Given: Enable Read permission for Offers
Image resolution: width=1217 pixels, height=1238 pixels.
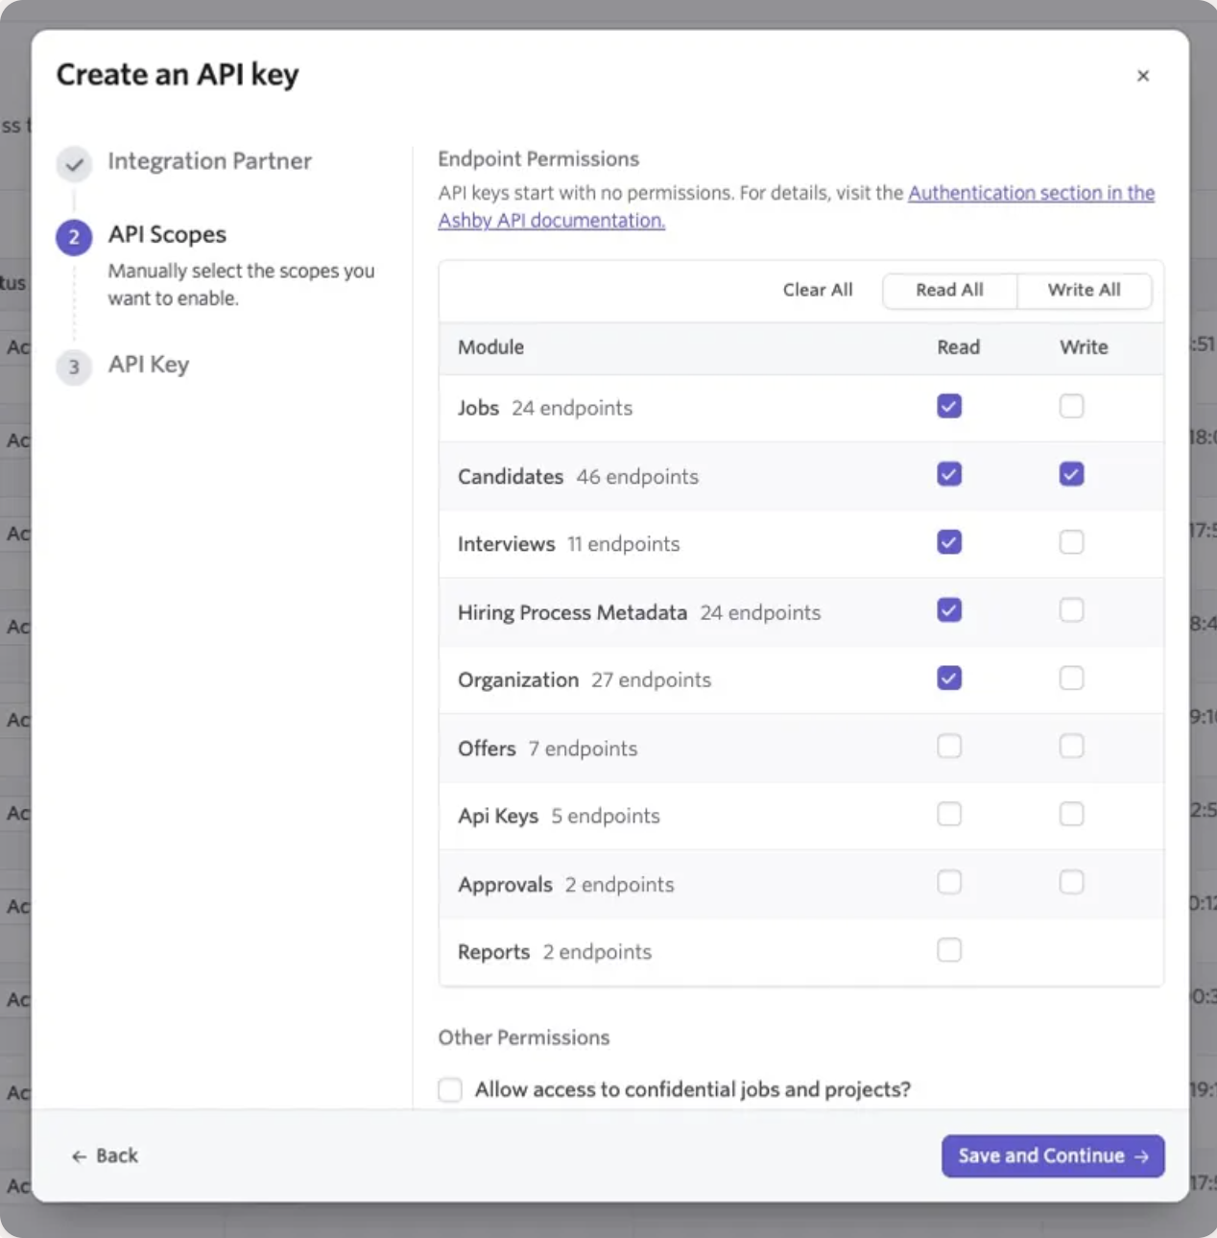Looking at the screenshot, I should 949,747.
